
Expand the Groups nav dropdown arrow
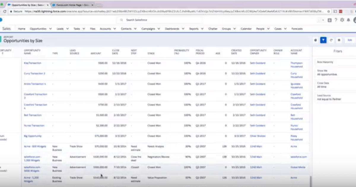pos(235,29)
